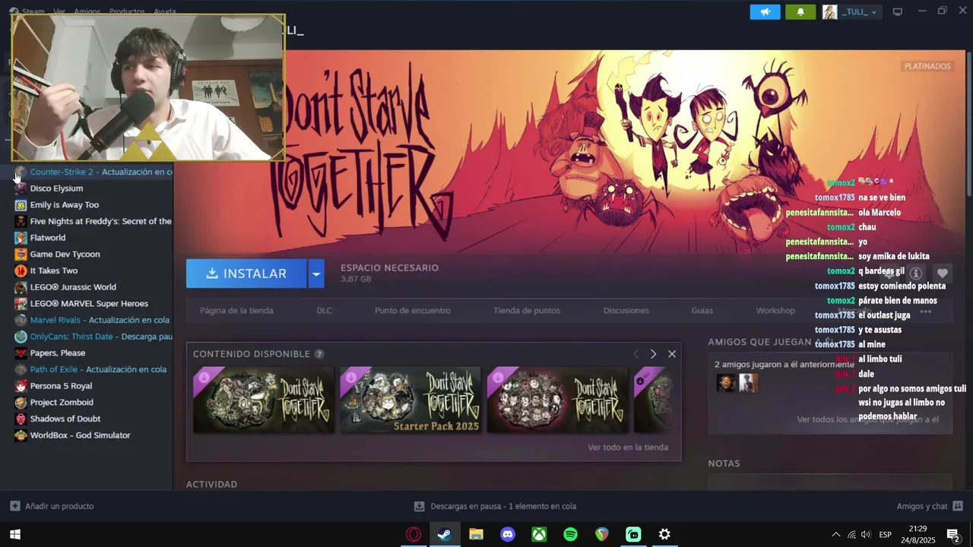The width and height of the screenshot is (973, 547).
Task: Open Amigos y chat
Action: point(929,506)
